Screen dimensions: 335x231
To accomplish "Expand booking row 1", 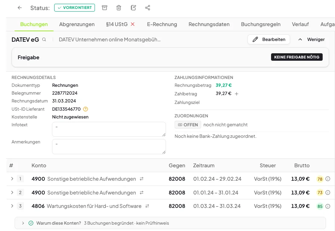I will 12,179.
